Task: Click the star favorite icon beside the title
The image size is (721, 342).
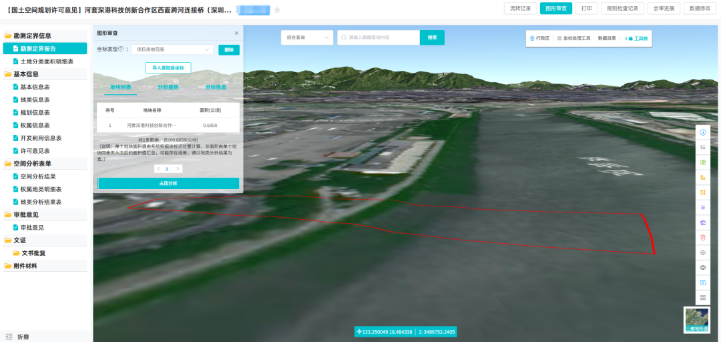Action: [x=277, y=10]
